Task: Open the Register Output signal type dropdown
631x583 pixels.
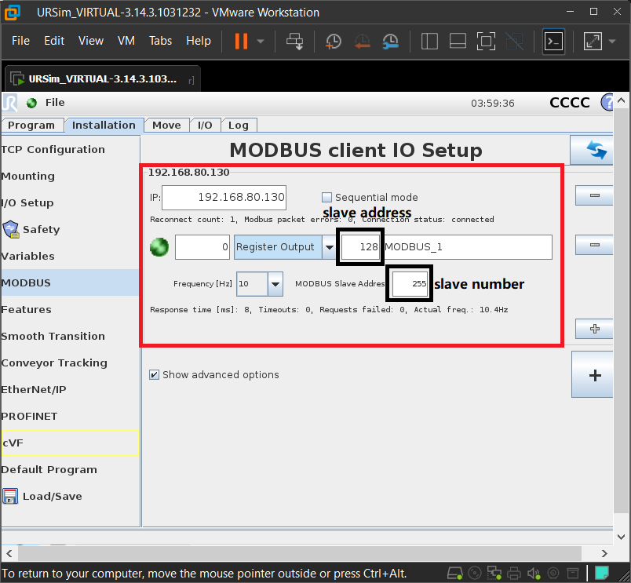Action: pyautogui.click(x=285, y=247)
